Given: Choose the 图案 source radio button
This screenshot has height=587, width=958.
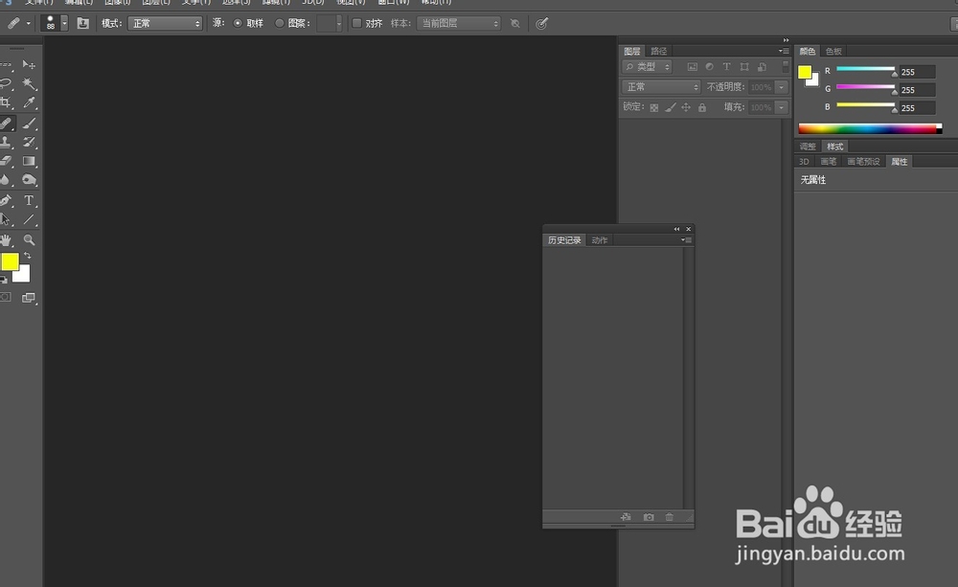Looking at the screenshot, I should point(279,23).
